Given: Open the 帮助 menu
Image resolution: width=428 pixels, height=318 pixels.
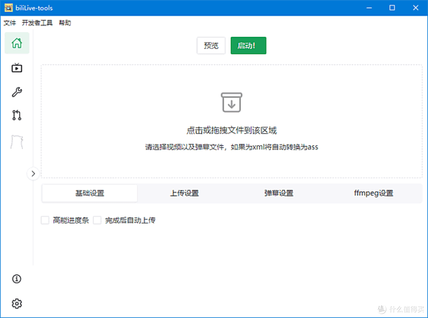Looking at the screenshot, I should pos(65,23).
